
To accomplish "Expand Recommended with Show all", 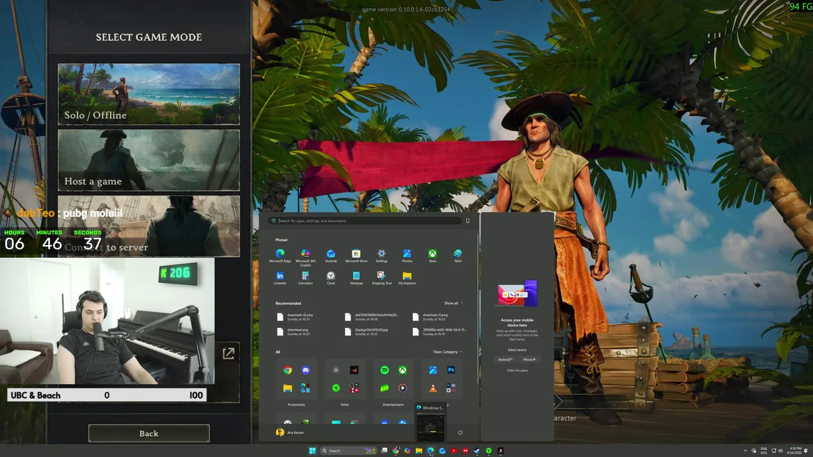I will pos(453,303).
